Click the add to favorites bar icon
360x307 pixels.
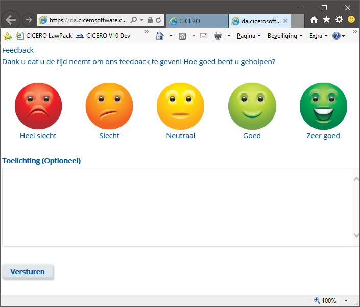coord(8,36)
